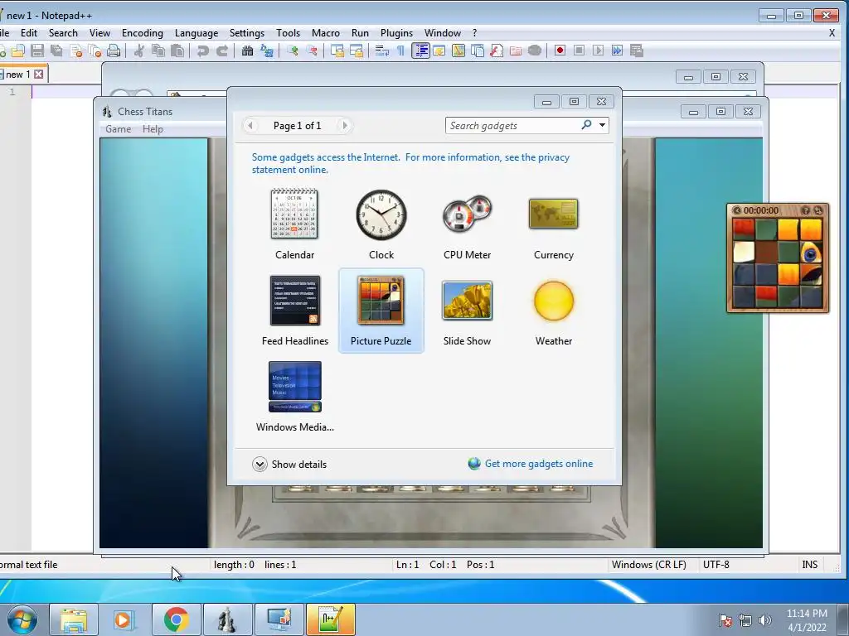The height and width of the screenshot is (636, 849).
Task: Open the Plugins menu in Notepad++
Action: tap(396, 33)
